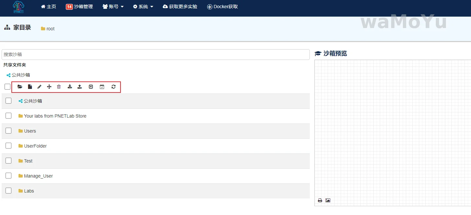This screenshot has width=471, height=215.
Task: Click the trash delete icon
Action: pos(59,87)
